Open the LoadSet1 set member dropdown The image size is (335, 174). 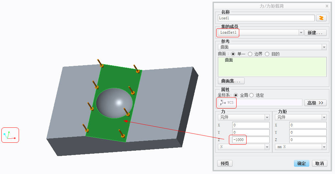[301, 33]
